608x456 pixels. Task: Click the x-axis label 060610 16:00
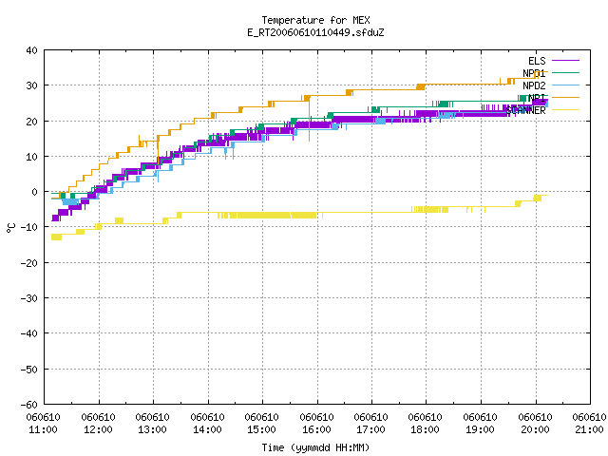click(317, 424)
